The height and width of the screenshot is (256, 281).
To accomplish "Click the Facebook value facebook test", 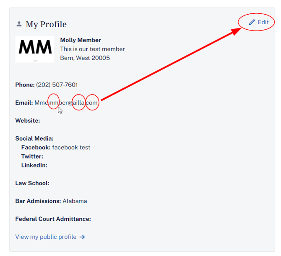I will [71, 147].
